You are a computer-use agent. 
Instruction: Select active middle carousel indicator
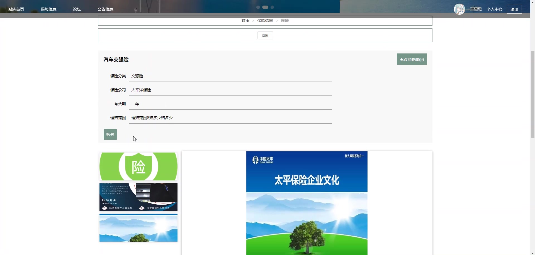click(265, 7)
